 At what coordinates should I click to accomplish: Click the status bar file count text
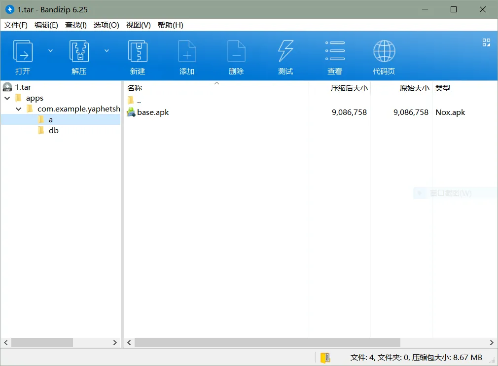(416, 358)
